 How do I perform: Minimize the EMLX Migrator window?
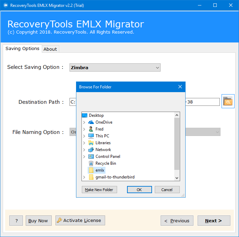(x=200, y=5)
